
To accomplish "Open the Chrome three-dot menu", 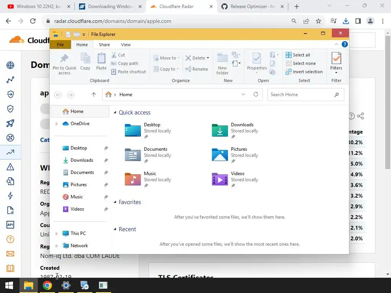I will pyautogui.click(x=383, y=21).
